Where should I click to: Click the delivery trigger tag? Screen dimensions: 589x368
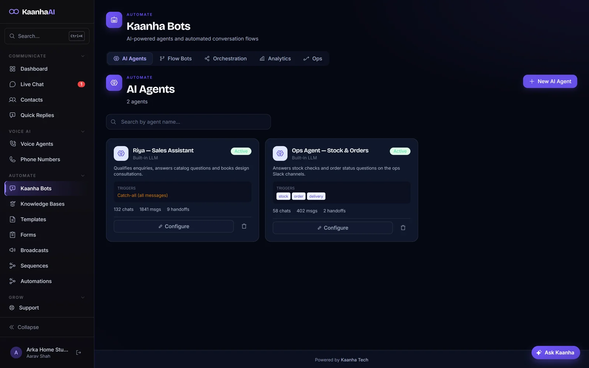[316, 196]
